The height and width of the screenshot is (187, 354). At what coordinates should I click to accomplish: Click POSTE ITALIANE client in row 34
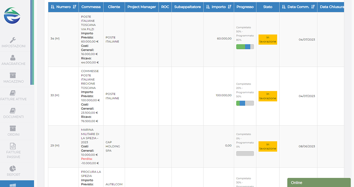point(112,39)
